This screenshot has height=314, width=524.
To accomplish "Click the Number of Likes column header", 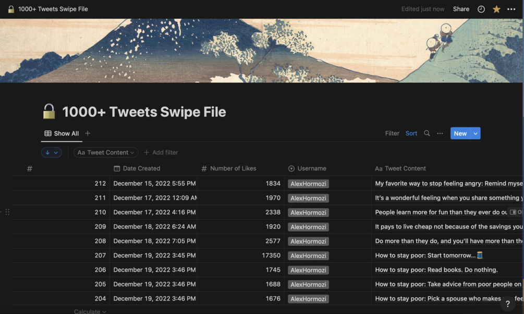I will pyautogui.click(x=233, y=168).
